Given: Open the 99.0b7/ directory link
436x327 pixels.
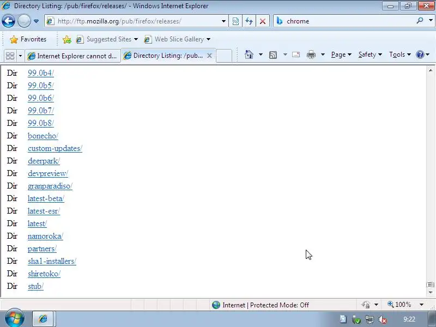Looking at the screenshot, I should coord(40,111).
